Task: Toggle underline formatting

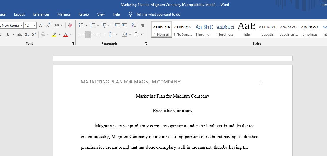Action: pos(8,34)
